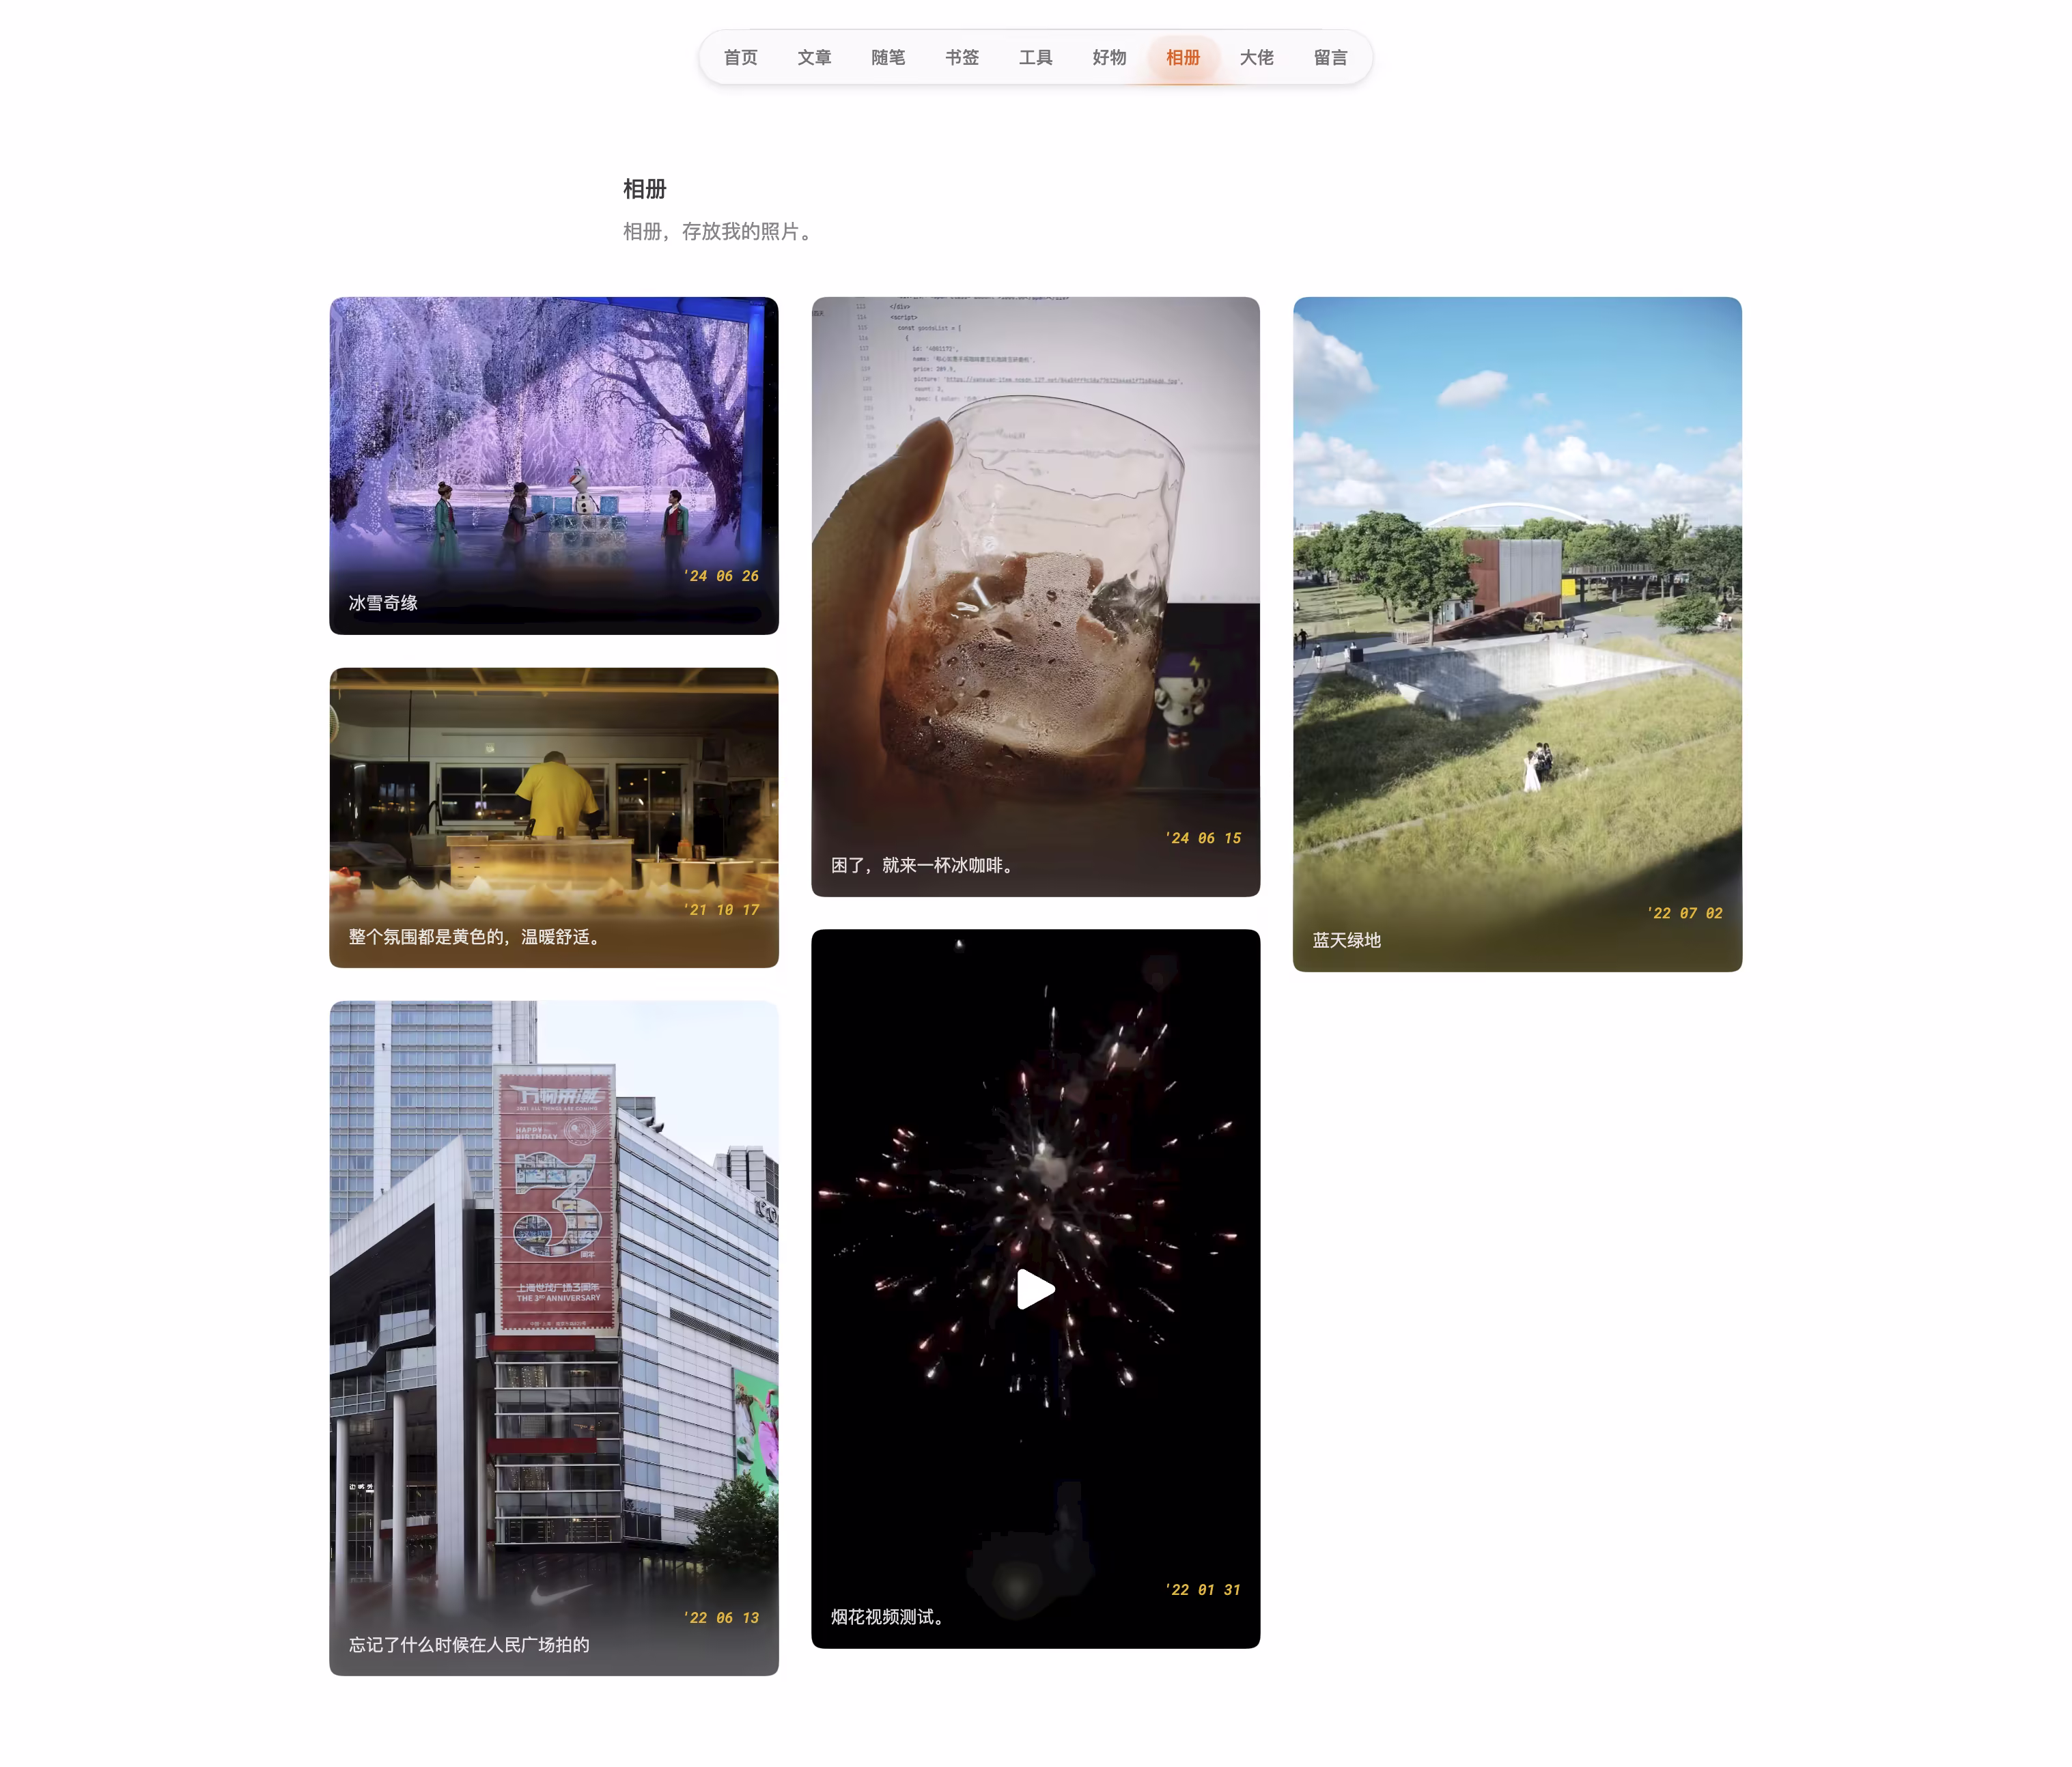View the iced coffee glass photo
Image resolution: width=2072 pixels, height=1767 pixels.
(1035, 580)
